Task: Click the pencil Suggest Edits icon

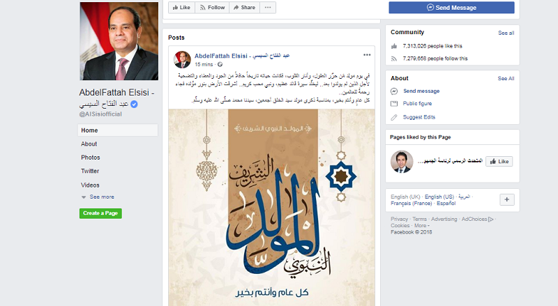Action: point(394,117)
